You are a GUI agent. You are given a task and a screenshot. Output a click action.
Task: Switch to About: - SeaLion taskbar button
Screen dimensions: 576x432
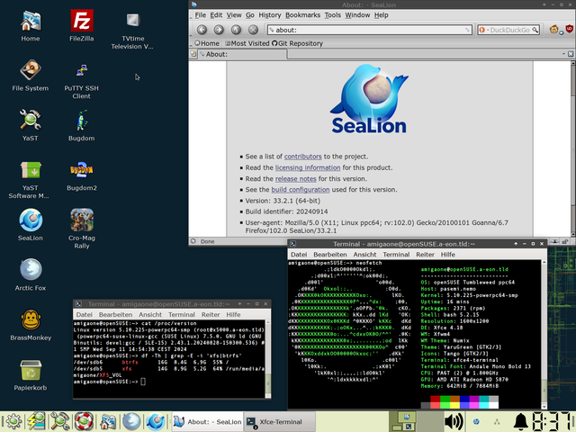(208, 422)
